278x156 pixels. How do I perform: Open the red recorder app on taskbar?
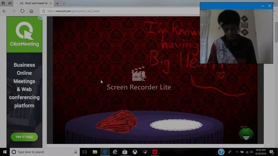pyautogui.click(x=155, y=152)
